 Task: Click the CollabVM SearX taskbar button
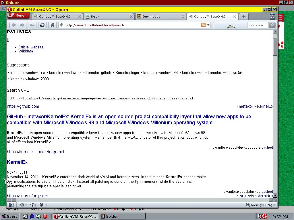click(76, 217)
